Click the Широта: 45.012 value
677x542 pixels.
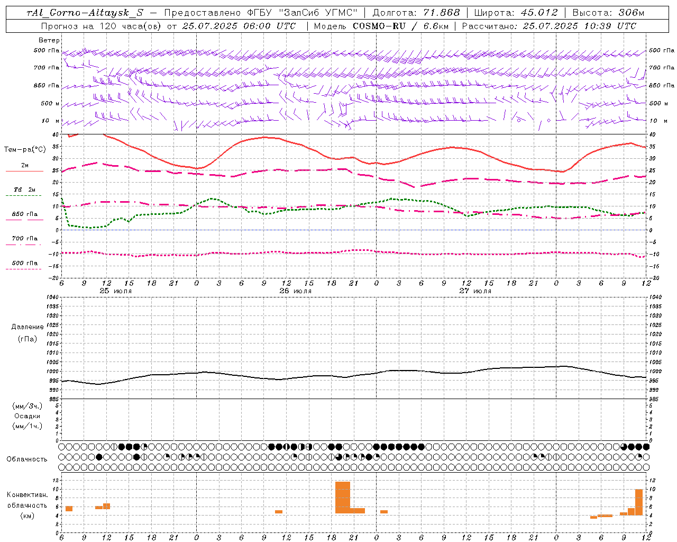(x=516, y=13)
